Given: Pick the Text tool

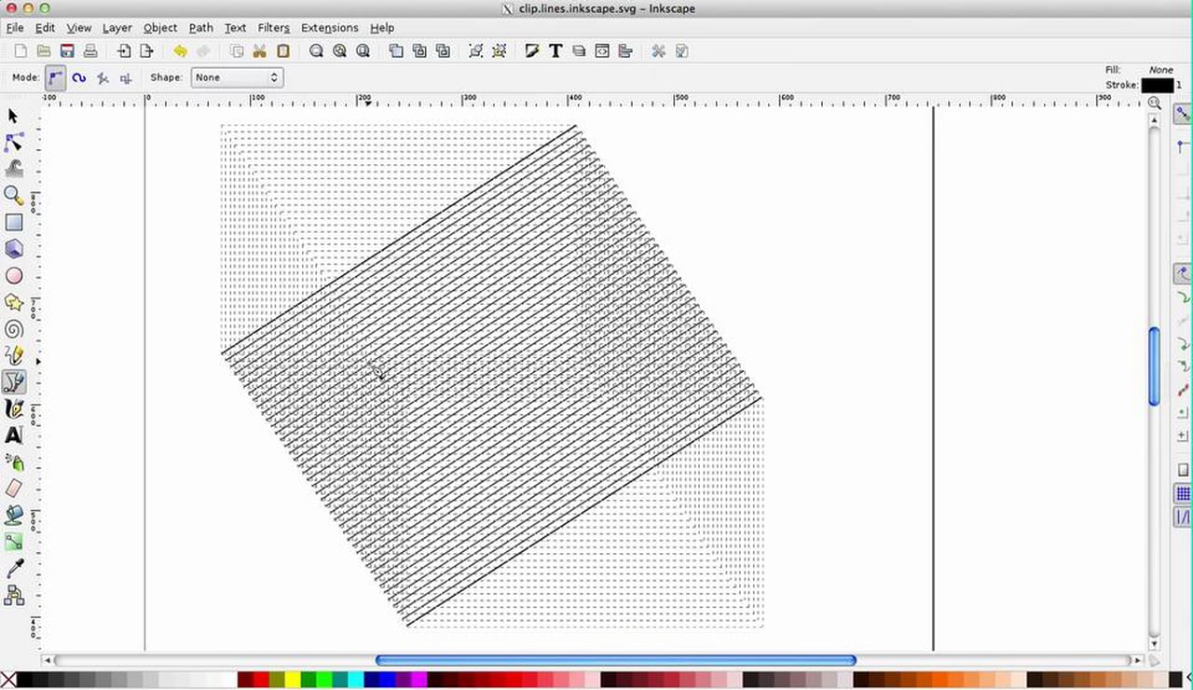Looking at the screenshot, I should click(13, 435).
